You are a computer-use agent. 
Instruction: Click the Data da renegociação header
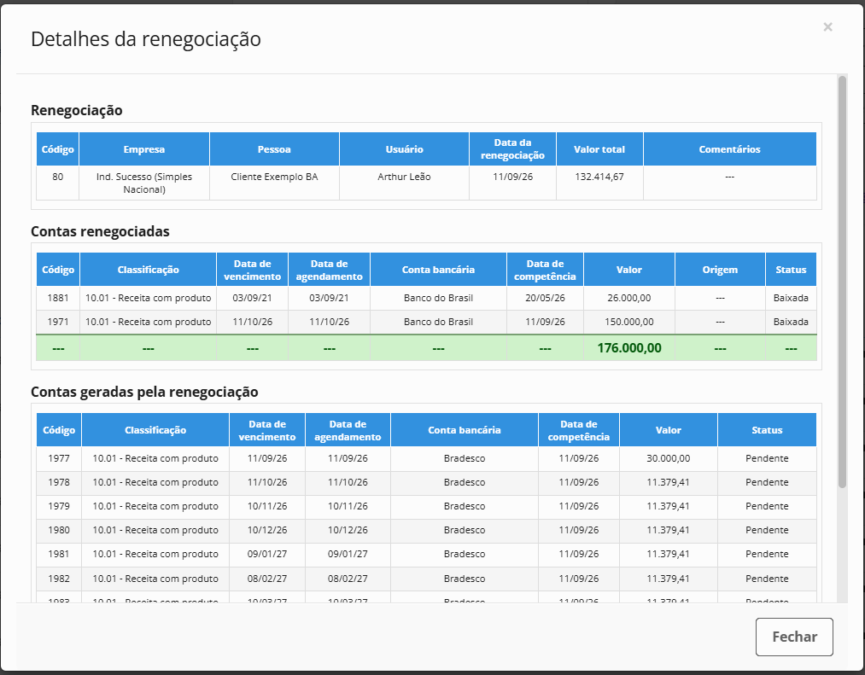(512, 148)
